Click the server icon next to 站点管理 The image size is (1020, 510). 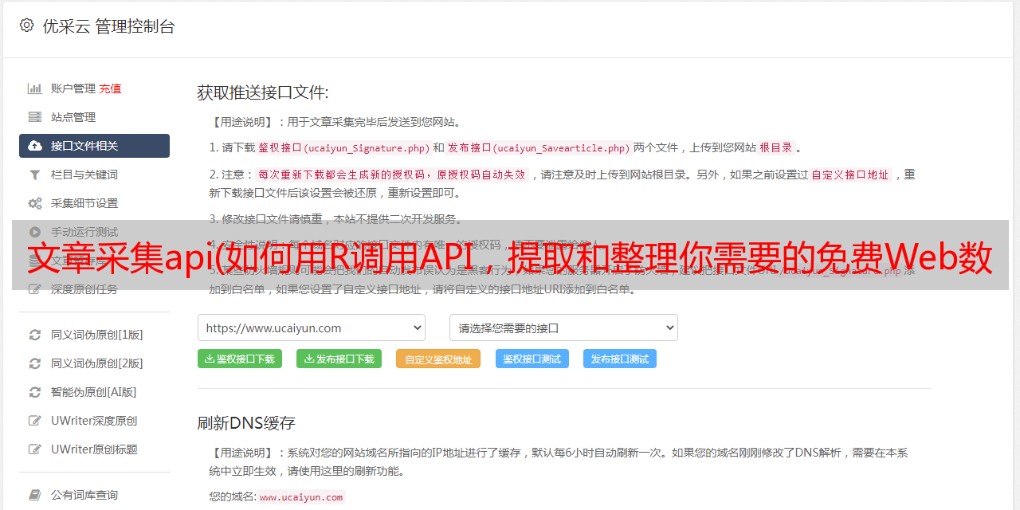coord(35,117)
